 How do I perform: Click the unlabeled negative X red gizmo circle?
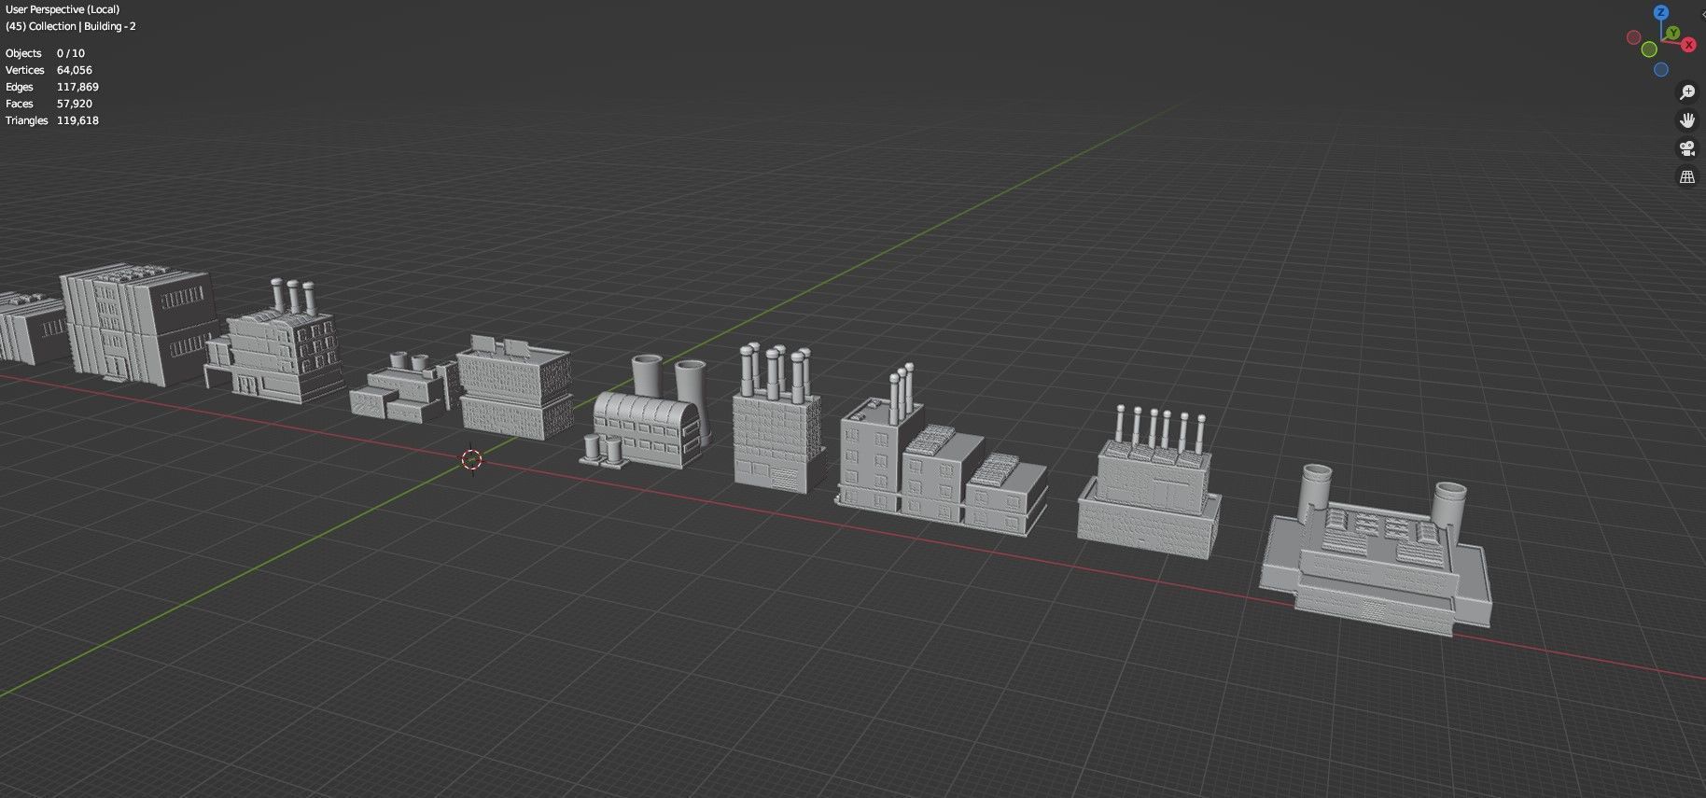click(1633, 37)
